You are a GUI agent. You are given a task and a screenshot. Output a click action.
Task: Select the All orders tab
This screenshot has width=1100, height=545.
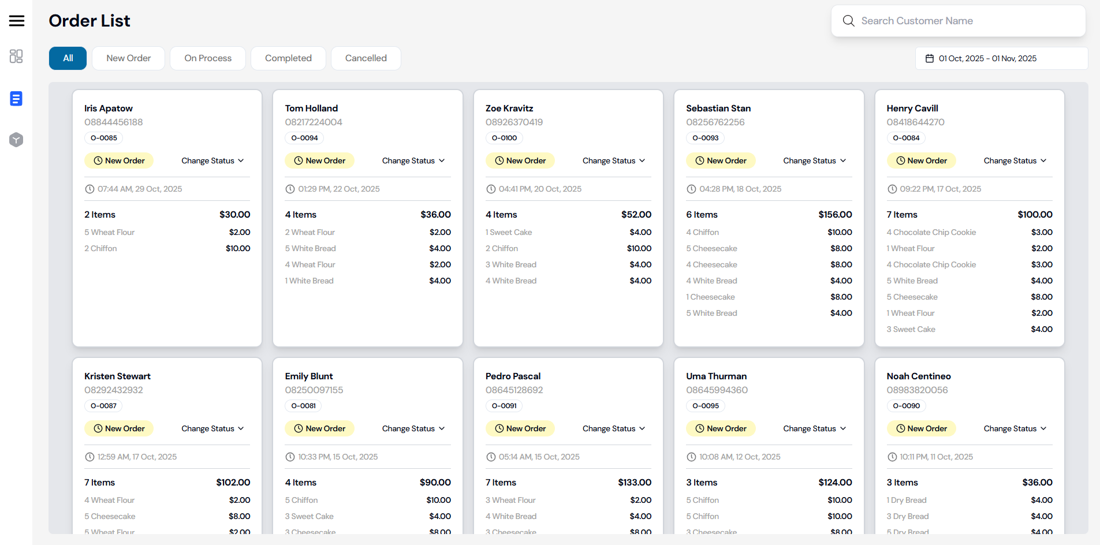coord(68,58)
